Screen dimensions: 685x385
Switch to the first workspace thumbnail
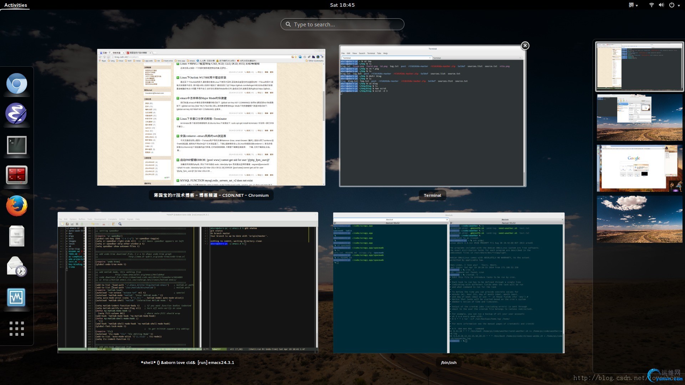pyautogui.click(x=639, y=67)
